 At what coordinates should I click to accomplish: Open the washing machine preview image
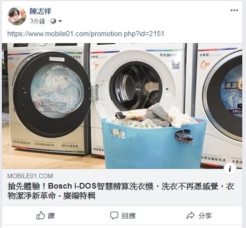click(x=122, y=106)
